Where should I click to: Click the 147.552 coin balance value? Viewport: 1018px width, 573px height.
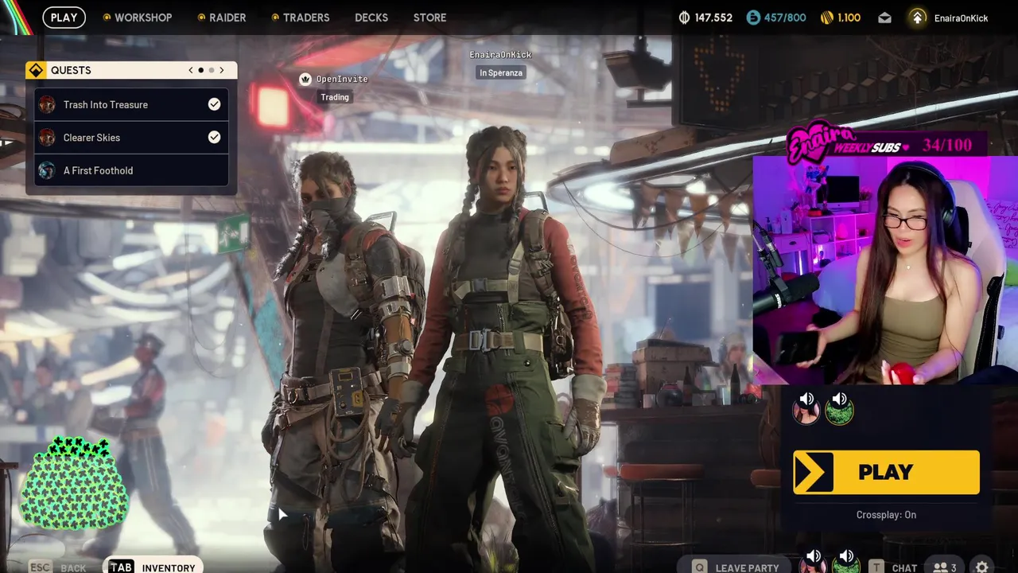(713, 18)
